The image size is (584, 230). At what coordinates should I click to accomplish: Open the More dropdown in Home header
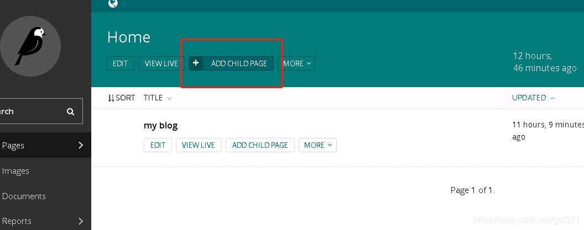[296, 63]
